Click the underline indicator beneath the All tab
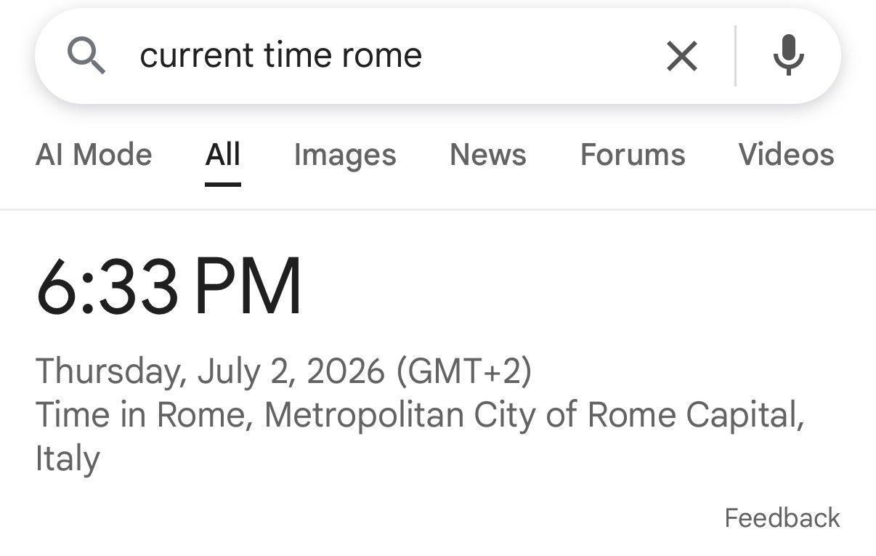The image size is (876, 556). [x=222, y=184]
